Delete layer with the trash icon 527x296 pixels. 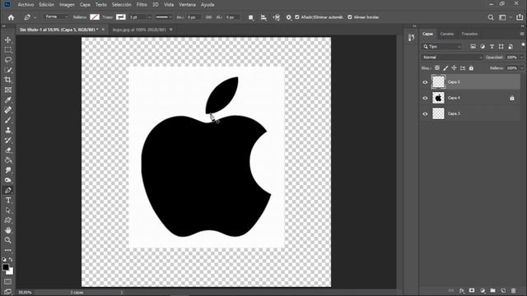point(513,290)
